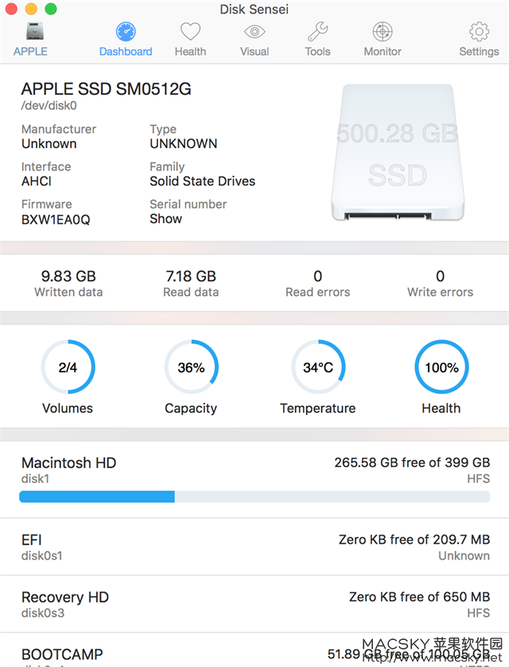
Task: Select the BOOTCAMP volume row
Action: click(254, 650)
